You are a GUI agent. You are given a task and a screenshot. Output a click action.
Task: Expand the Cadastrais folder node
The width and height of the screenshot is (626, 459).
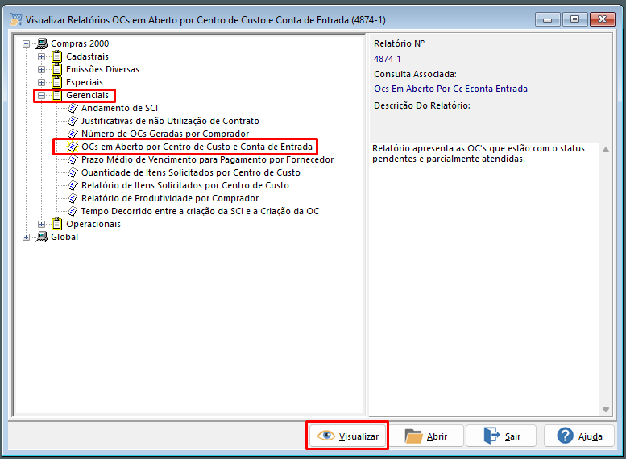42,56
